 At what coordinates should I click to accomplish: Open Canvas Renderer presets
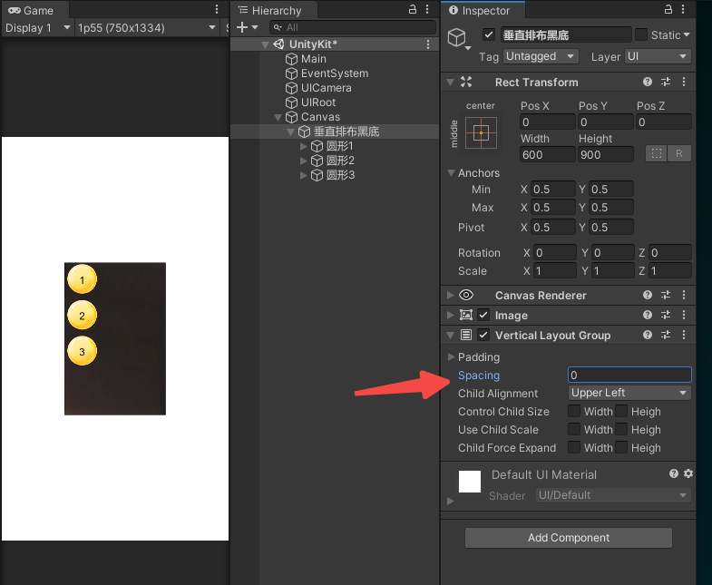[666, 296]
